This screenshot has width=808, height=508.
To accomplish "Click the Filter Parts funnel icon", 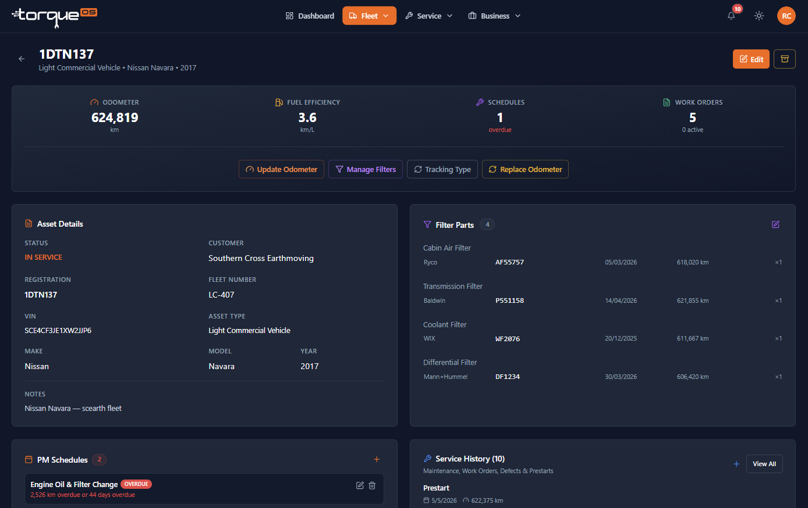I will 427,224.
